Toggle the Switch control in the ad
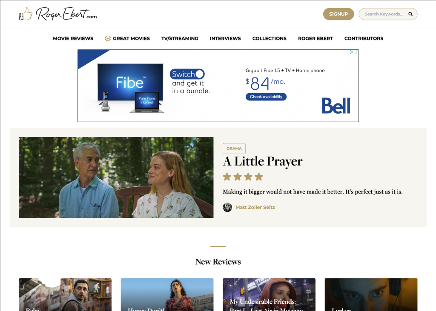This screenshot has width=436, height=311. tap(187, 74)
